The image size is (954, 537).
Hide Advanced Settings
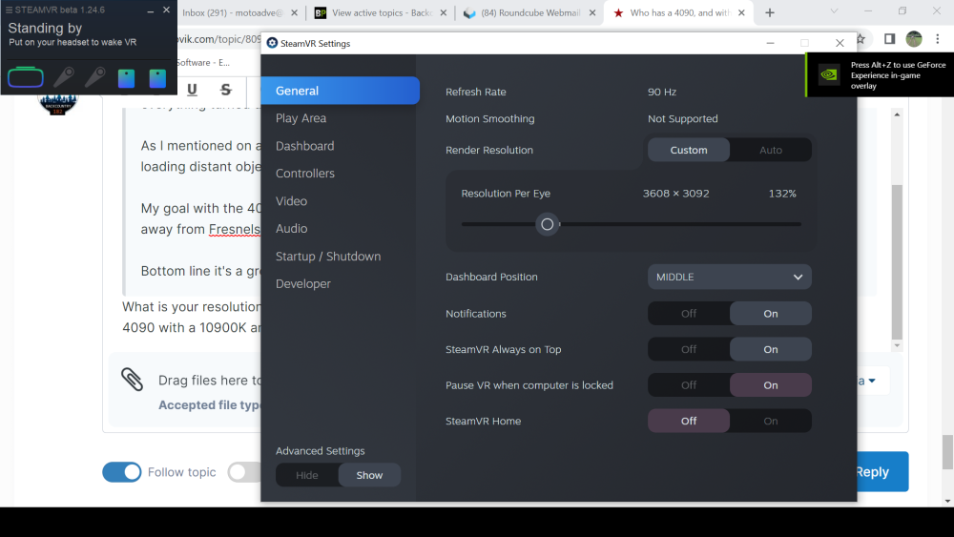click(306, 475)
